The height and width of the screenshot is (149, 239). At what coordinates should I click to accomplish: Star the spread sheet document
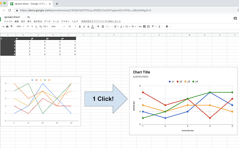point(24,17)
